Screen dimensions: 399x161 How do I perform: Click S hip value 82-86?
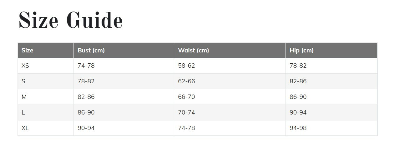point(298,81)
